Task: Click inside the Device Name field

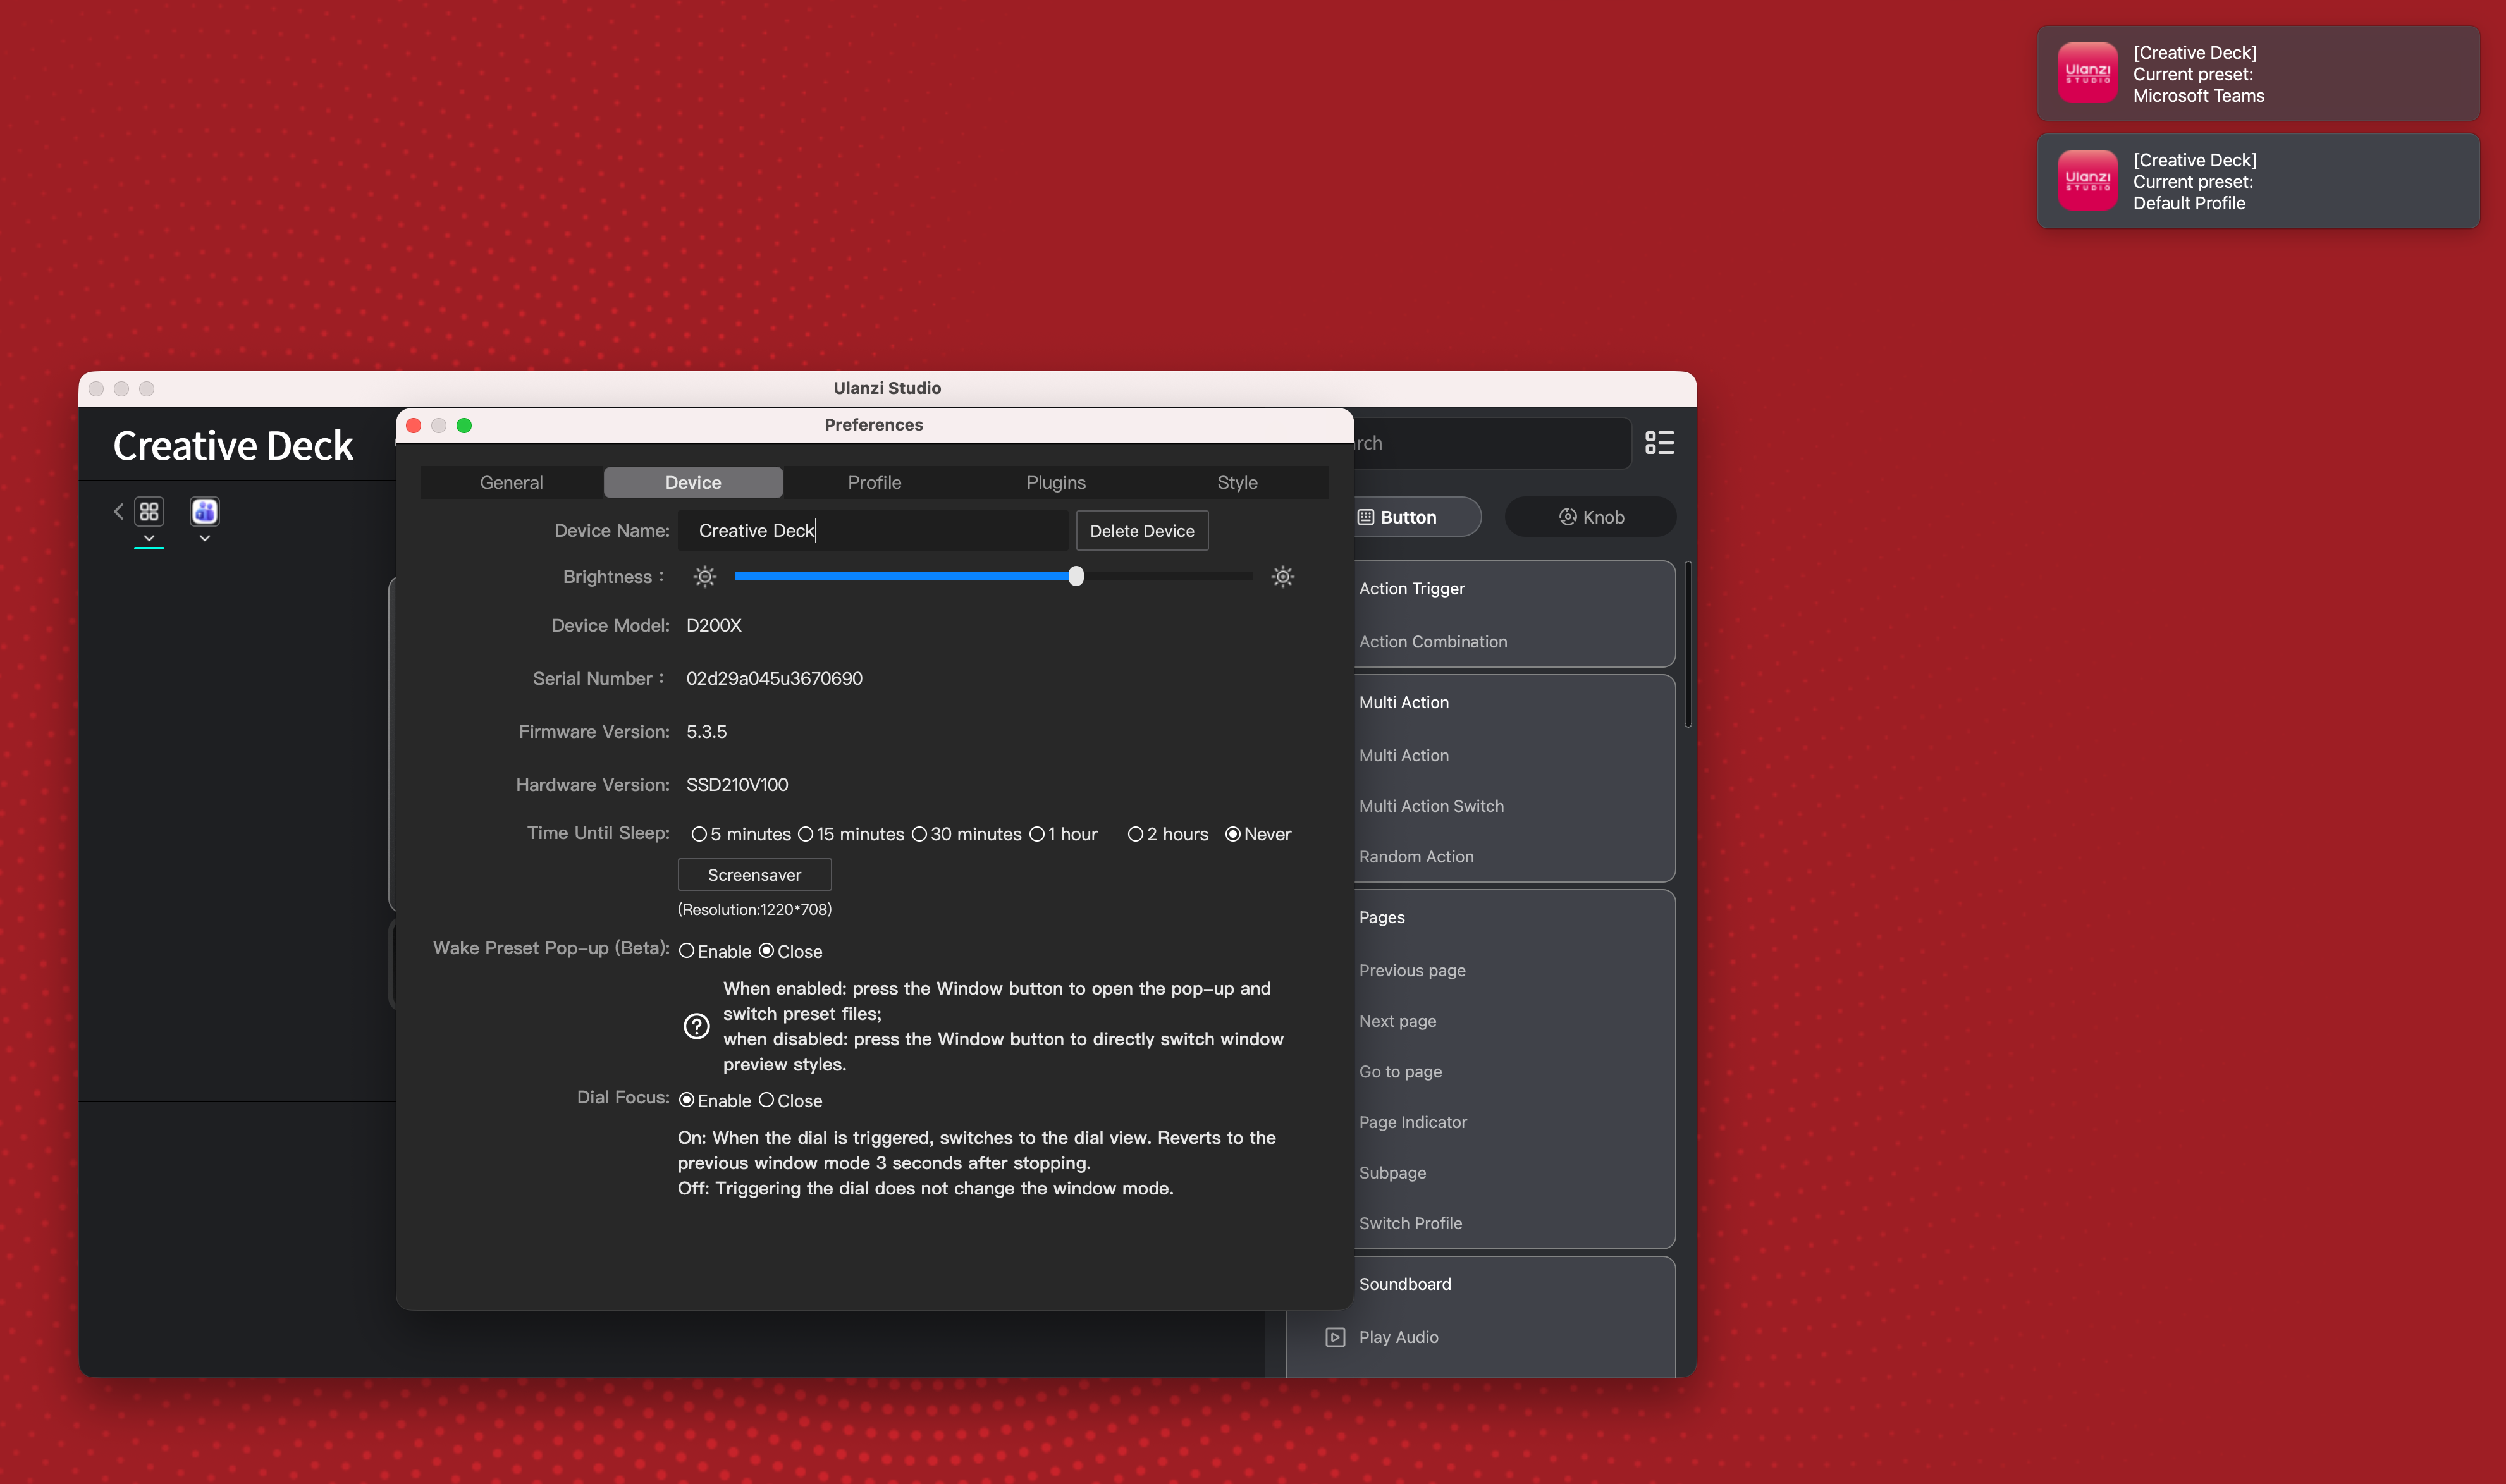Action: pos(872,531)
